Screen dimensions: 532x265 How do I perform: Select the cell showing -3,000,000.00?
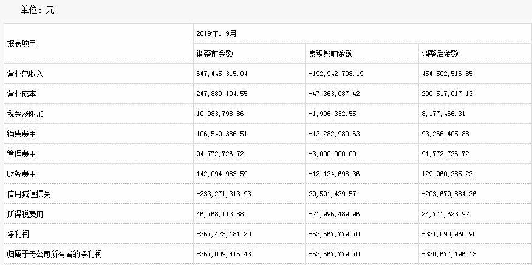332,154
